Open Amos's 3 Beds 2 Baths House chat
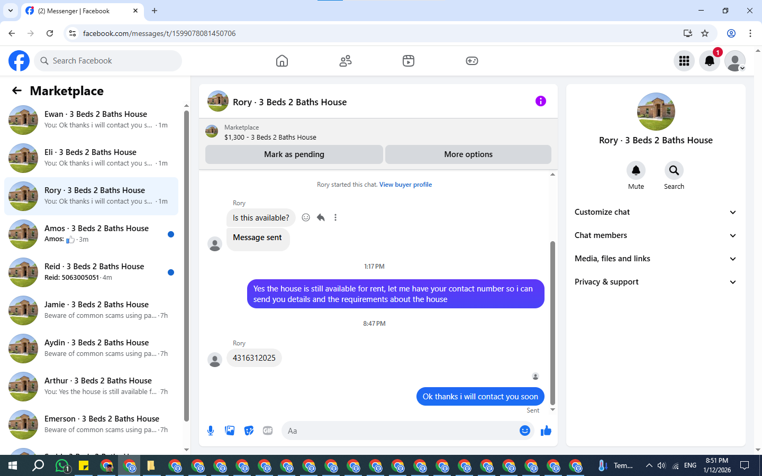Screen dimensions: 762x476 [x=91, y=234]
